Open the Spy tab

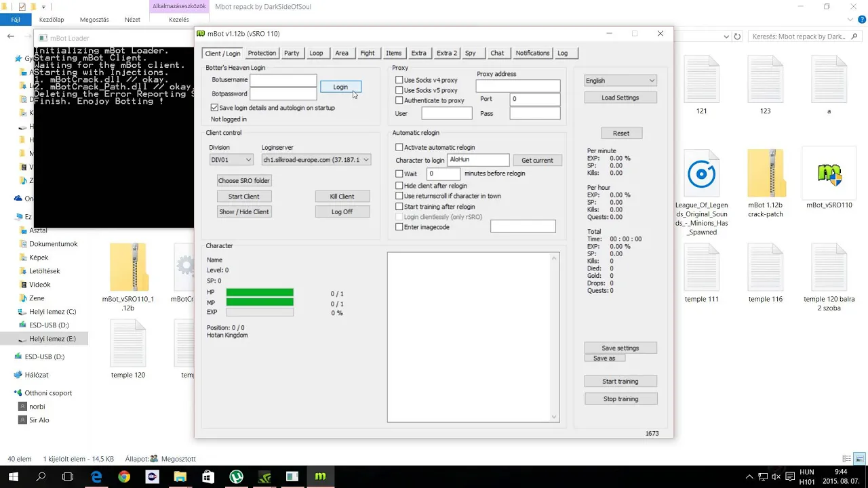[470, 53]
